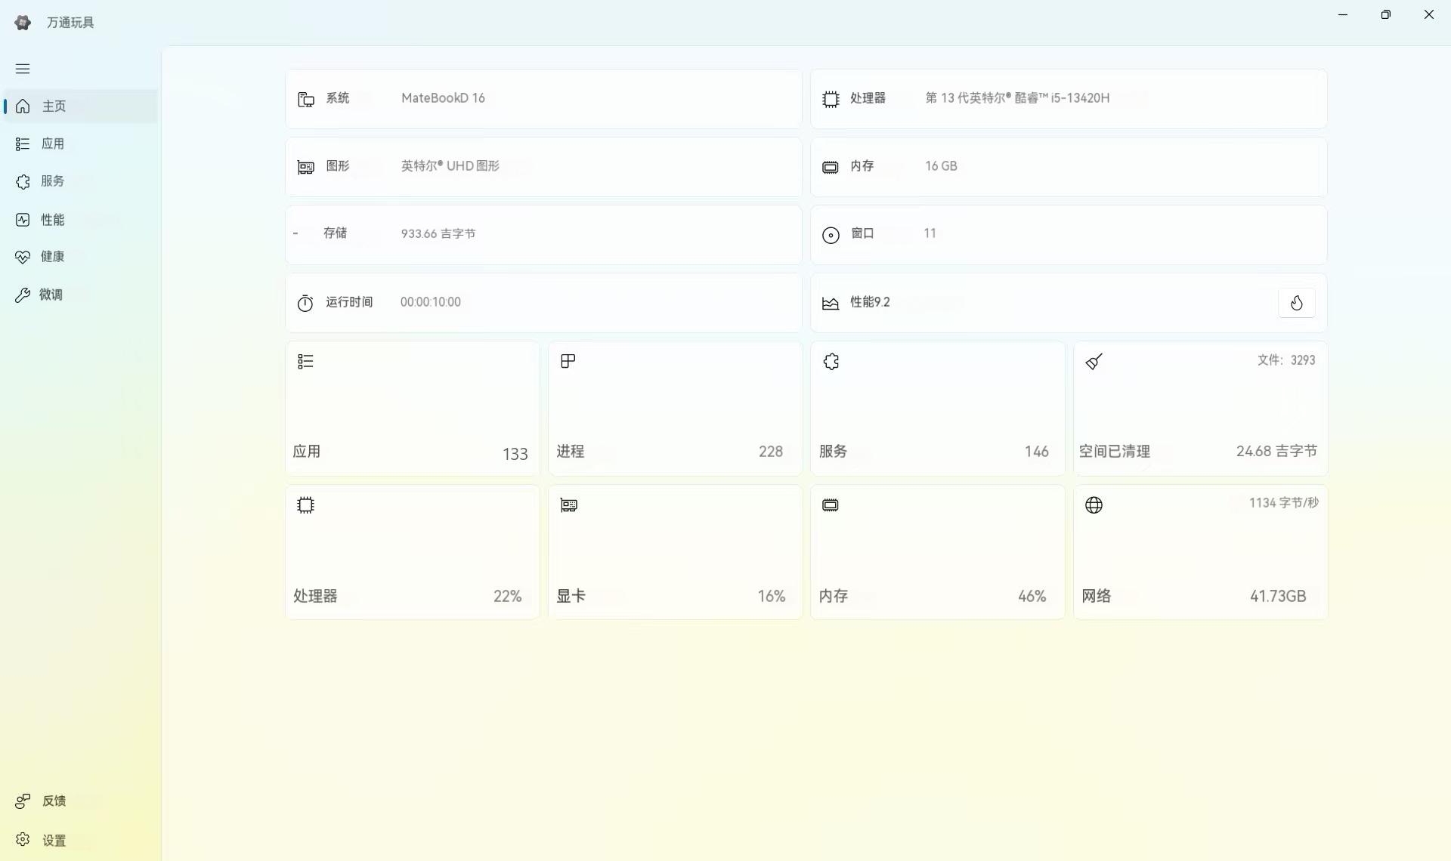Screen dimensions: 1451x861
Task: Select the 健康 heart icon in the sidebar
Action: [23, 257]
